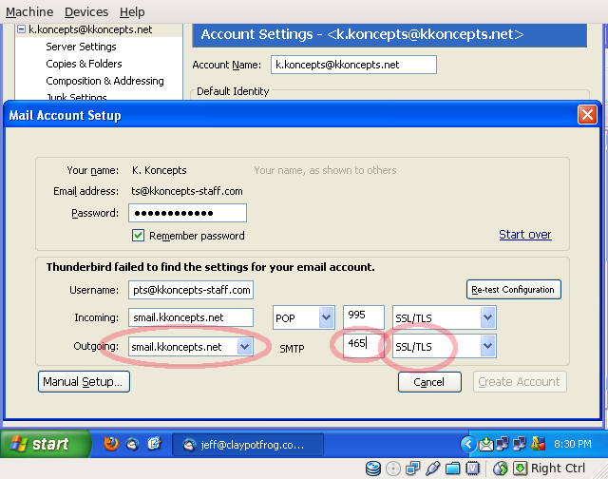Click the 8:30 PM clock

coord(573,444)
